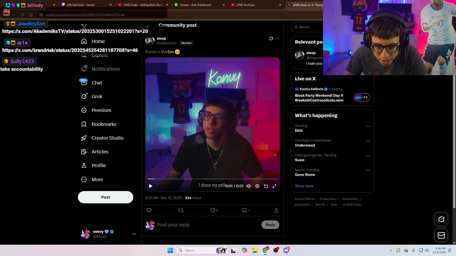
Task: Click the Articles icon in the sidebar
Action: tap(84, 152)
